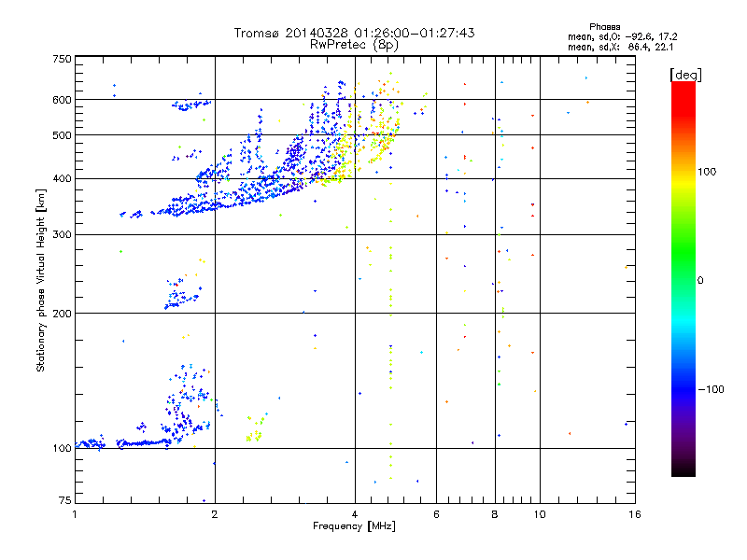Click the y-axis tick label "75"

[x=65, y=500]
